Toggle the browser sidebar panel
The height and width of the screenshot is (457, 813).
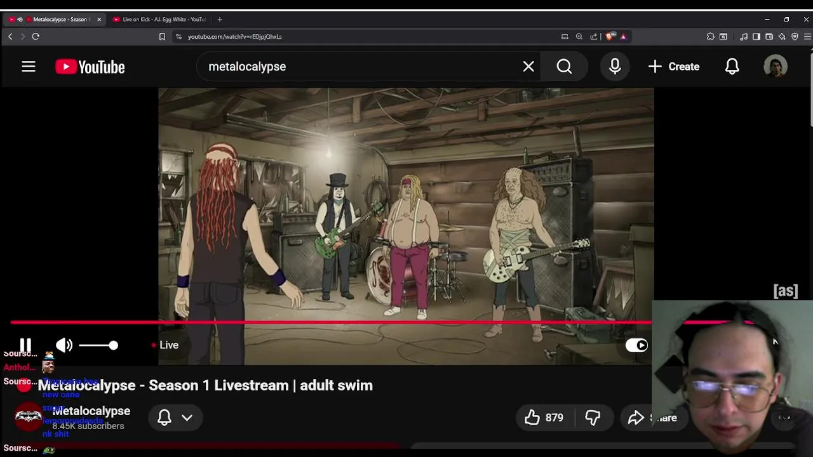pyautogui.click(x=756, y=37)
